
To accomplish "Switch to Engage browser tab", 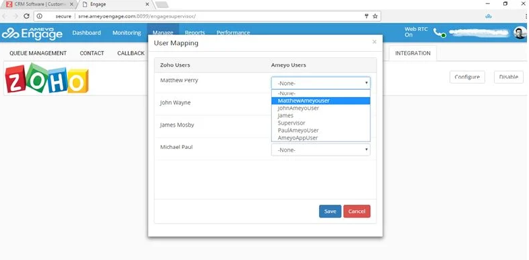I will pyautogui.click(x=115, y=4).
